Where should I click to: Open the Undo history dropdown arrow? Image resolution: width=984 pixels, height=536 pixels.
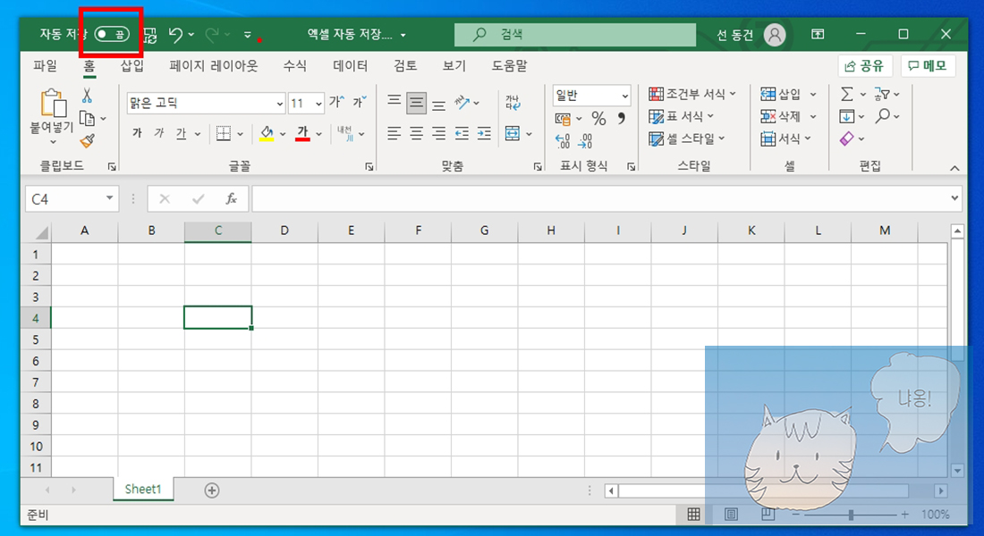(191, 35)
